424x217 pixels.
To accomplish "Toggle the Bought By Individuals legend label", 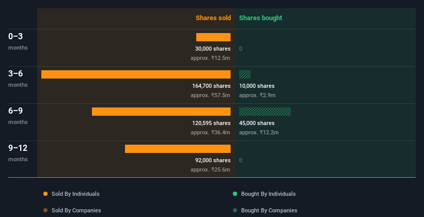I will pyautogui.click(x=268, y=194).
